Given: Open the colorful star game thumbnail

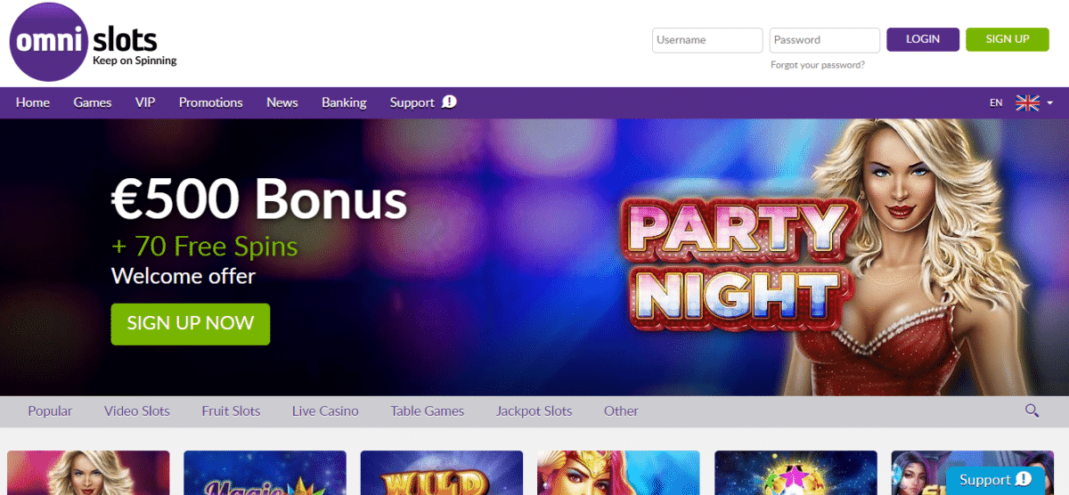Looking at the screenshot, I should 796,473.
